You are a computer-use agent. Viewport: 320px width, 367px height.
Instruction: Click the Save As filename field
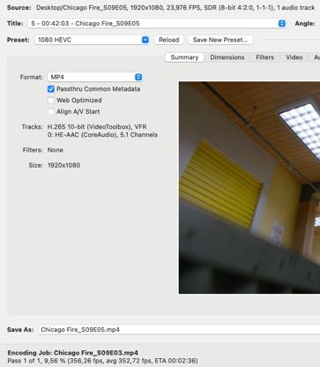click(179, 330)
